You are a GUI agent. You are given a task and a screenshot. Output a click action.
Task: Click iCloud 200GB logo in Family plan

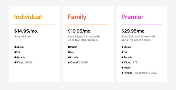tap(73, 62)
